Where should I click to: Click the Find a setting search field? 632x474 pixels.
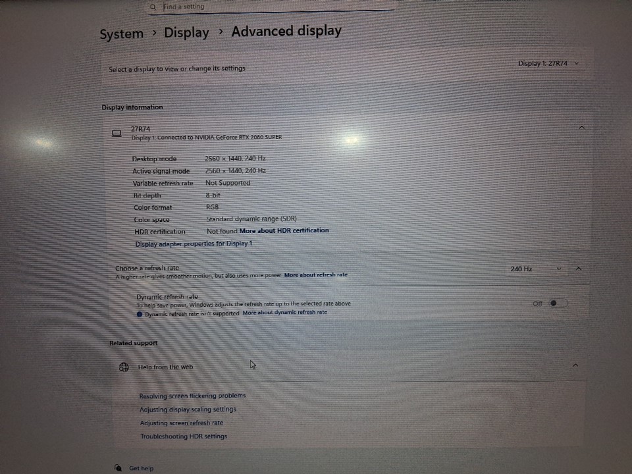point(263,7)
